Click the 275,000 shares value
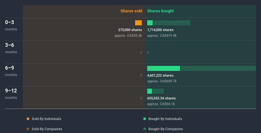Viewport: 261px width, 133px height. tap(130, 30)
